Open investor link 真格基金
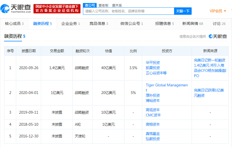232x147 pixels. [153, 134]
